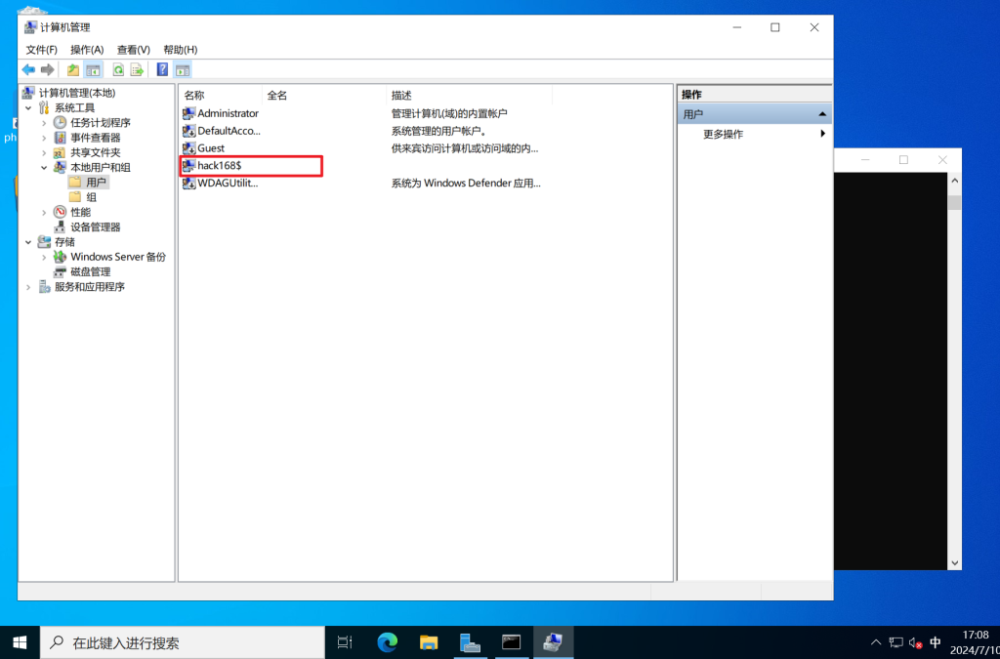This screenshot has width=1000, height=659.
Task: Click the Export List toolbar icon
Action: [137, 69]
